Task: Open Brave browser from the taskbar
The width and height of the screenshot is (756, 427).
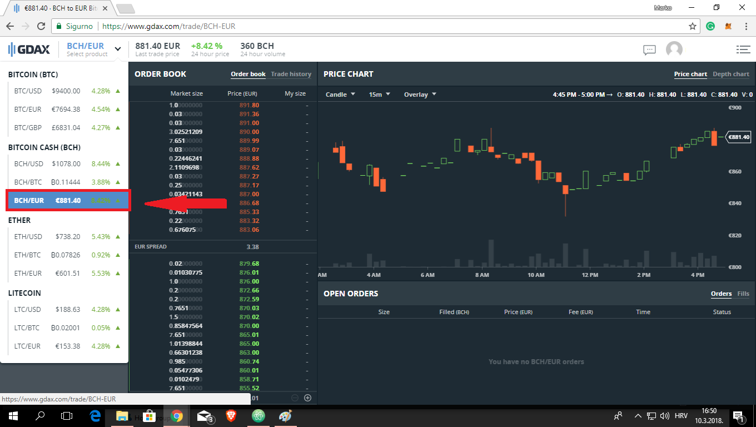Action: click(231, 416)
